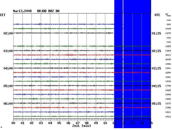
Task: Click the UTC time label "03:15"
Action: (x=156, y=68)
